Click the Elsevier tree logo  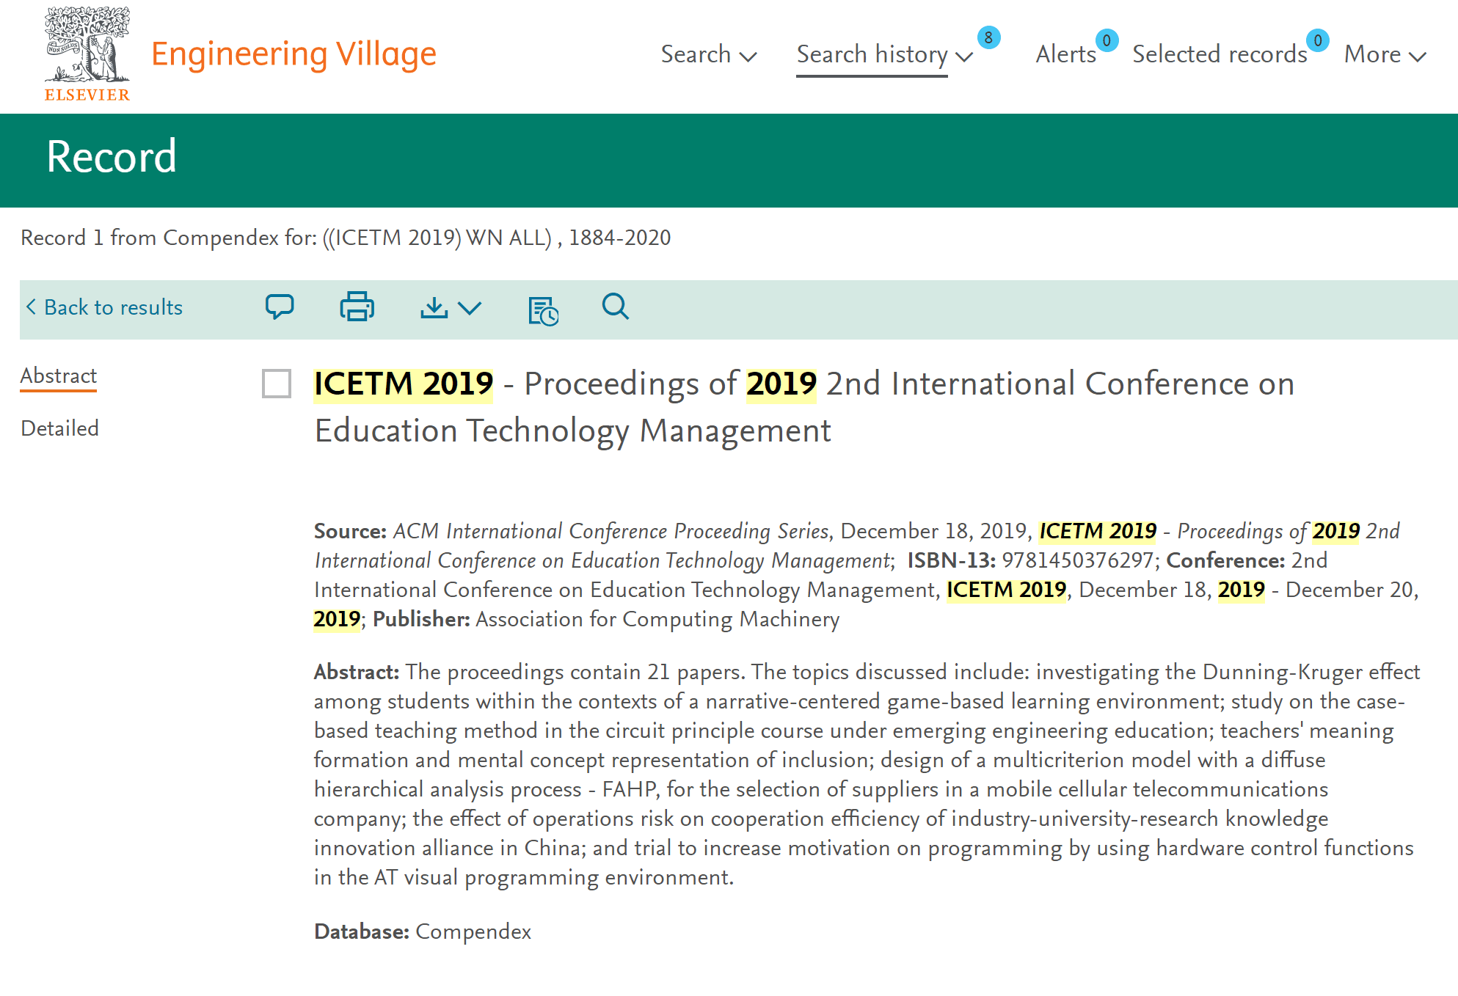coord(87,54)
